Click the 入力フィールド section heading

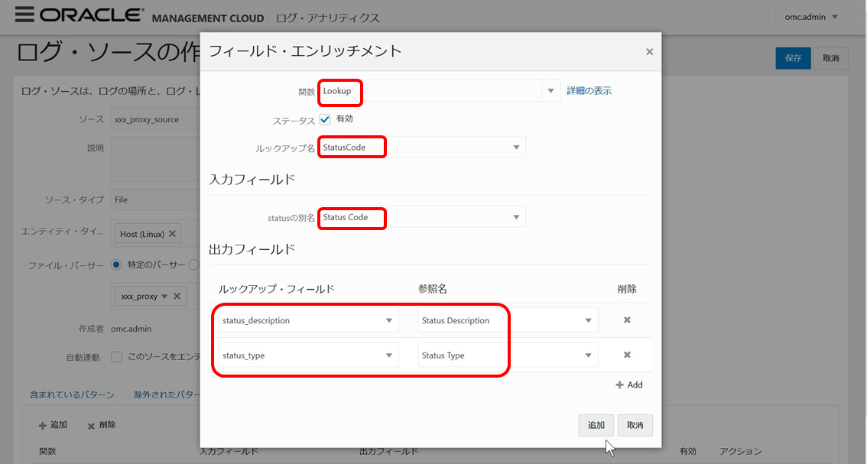(x=252, y=180)
